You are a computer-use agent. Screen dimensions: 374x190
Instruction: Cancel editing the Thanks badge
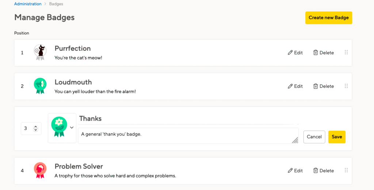[314, 137]
